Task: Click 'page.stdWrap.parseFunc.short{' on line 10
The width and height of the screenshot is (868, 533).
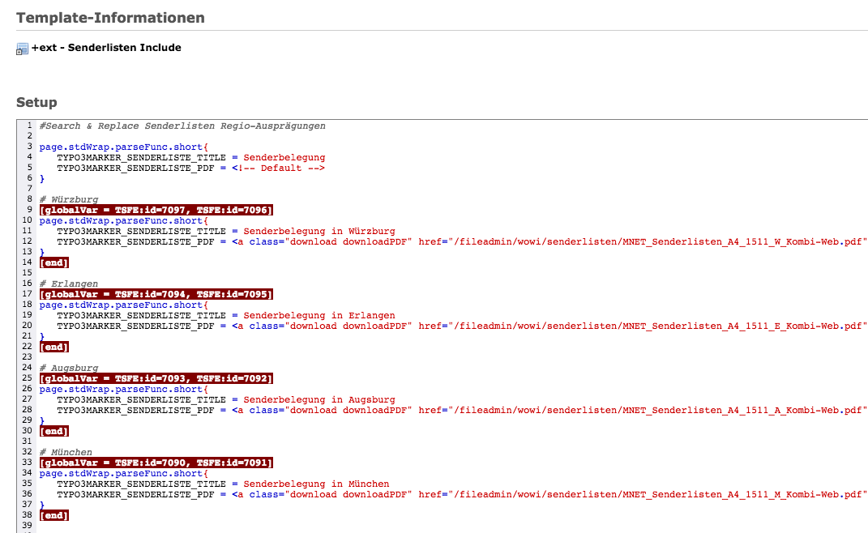Action: pos(124,221)
